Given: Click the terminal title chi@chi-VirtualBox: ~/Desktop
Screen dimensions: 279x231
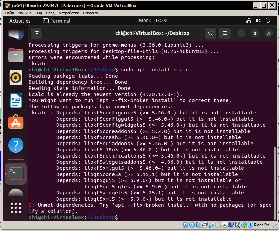Looking at the screenshot, I should click(x=152, y=33).
